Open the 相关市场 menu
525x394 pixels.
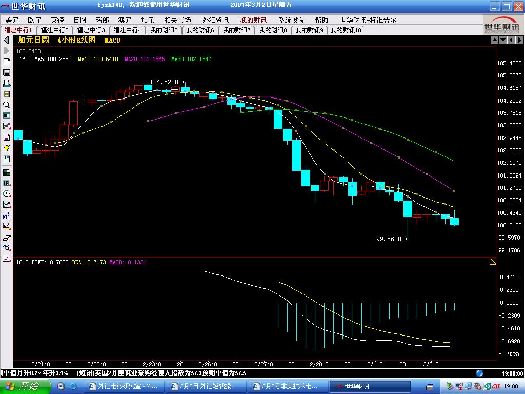177,20
